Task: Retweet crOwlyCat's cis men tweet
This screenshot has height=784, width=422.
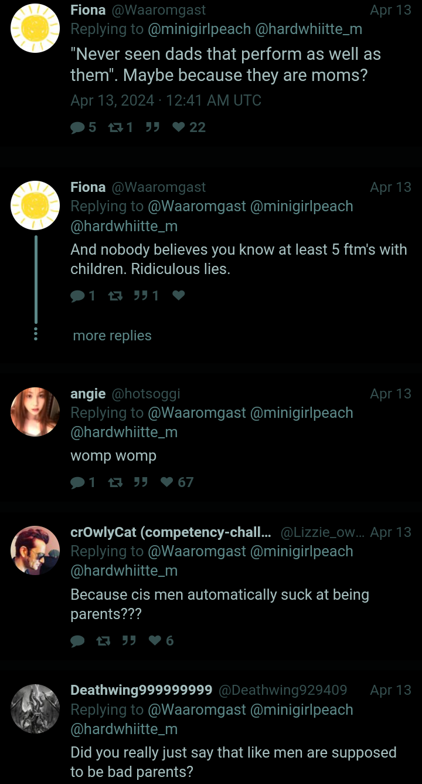Action: (103, 640)
